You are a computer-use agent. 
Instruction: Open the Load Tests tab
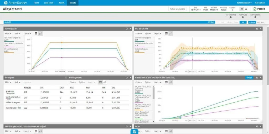click(x=49, y=3)
